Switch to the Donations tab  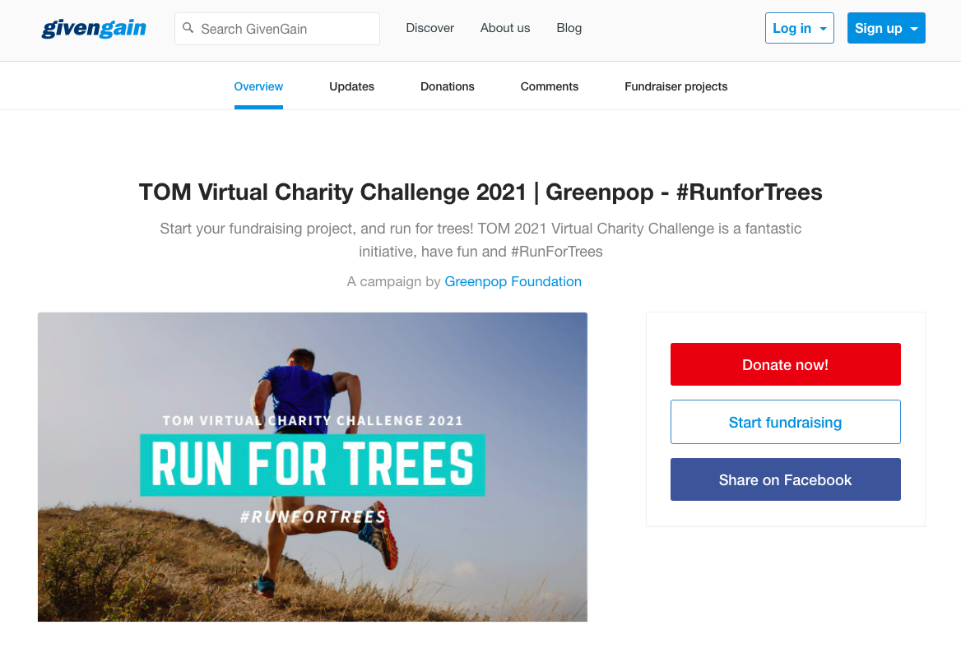point(448,87)
